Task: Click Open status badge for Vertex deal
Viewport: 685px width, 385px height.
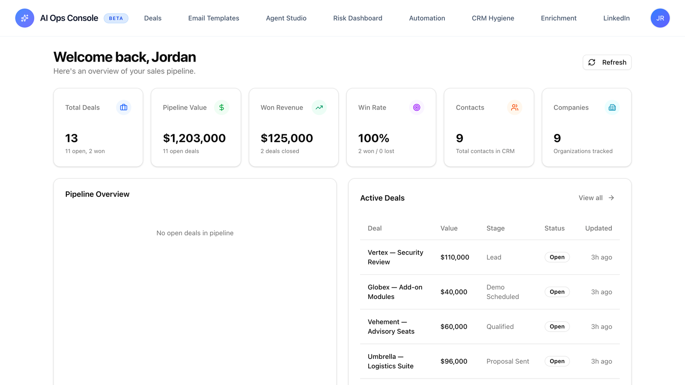Action: [x=557, y=257]
